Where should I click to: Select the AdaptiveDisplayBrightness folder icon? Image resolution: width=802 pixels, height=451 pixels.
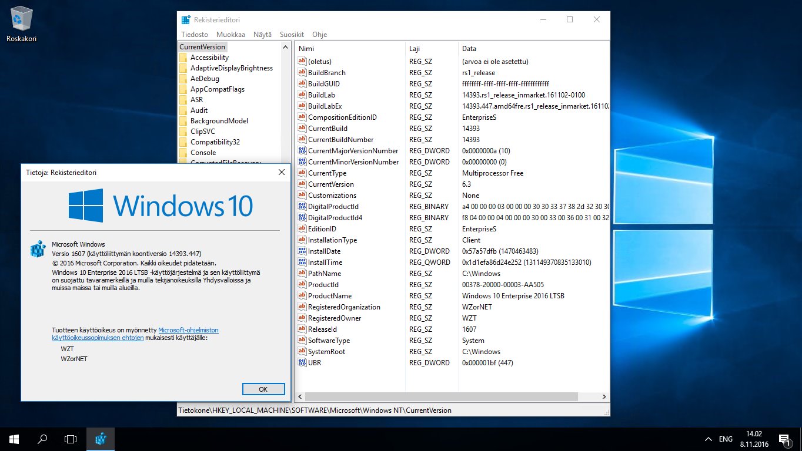pyautogui.click(x=183, y=68)
